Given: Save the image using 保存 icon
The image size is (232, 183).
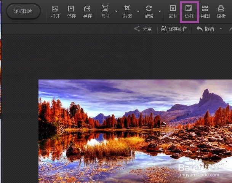Looking at the screenshot, I should pos(71,12).
